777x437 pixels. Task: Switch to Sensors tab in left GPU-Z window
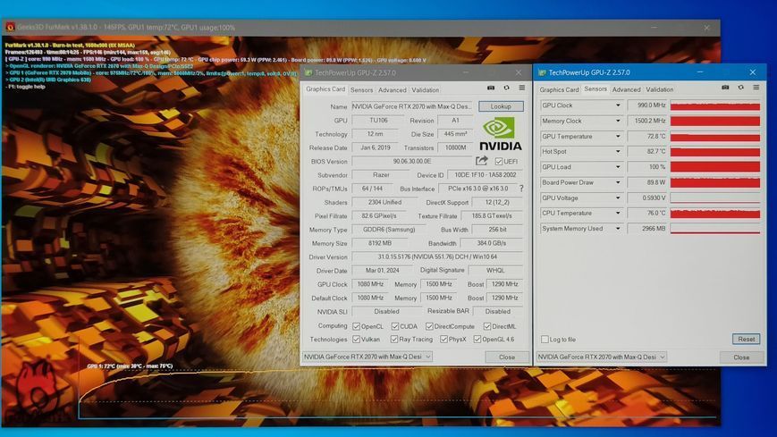(361, 90)
